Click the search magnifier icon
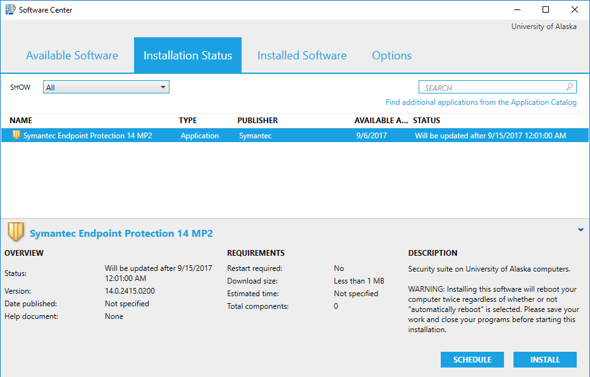 tap(569, 88)
